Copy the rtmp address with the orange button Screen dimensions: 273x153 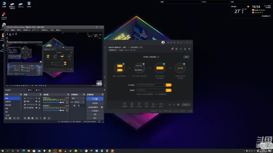[169, 85]
